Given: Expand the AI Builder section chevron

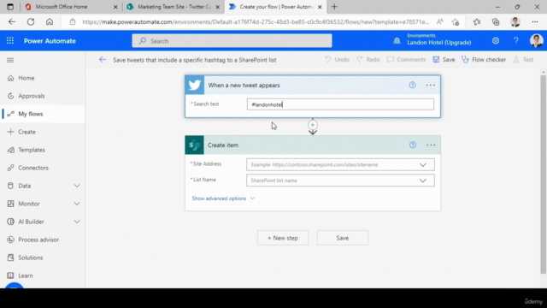Looking at the screenshot, I should coord(77,222).
